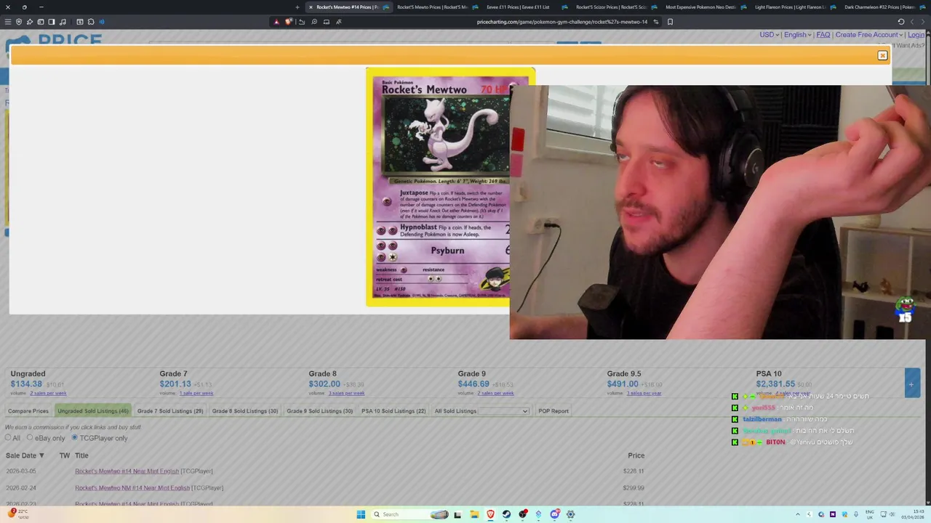Select Ungraded Sold Listings tab
Viewport: 931px width, 523px height.
pos(93,411)
